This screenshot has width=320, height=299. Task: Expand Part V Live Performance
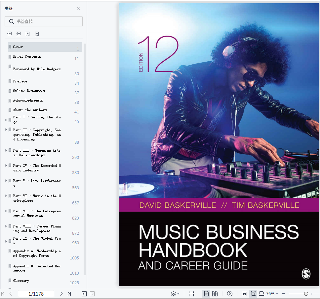click(x=6, y=181)
